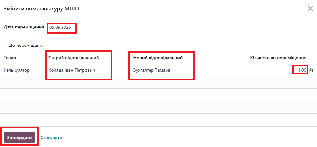Switch to the До переміщення tab
This screenshot has height=147, width=317.
click(27, 45)
